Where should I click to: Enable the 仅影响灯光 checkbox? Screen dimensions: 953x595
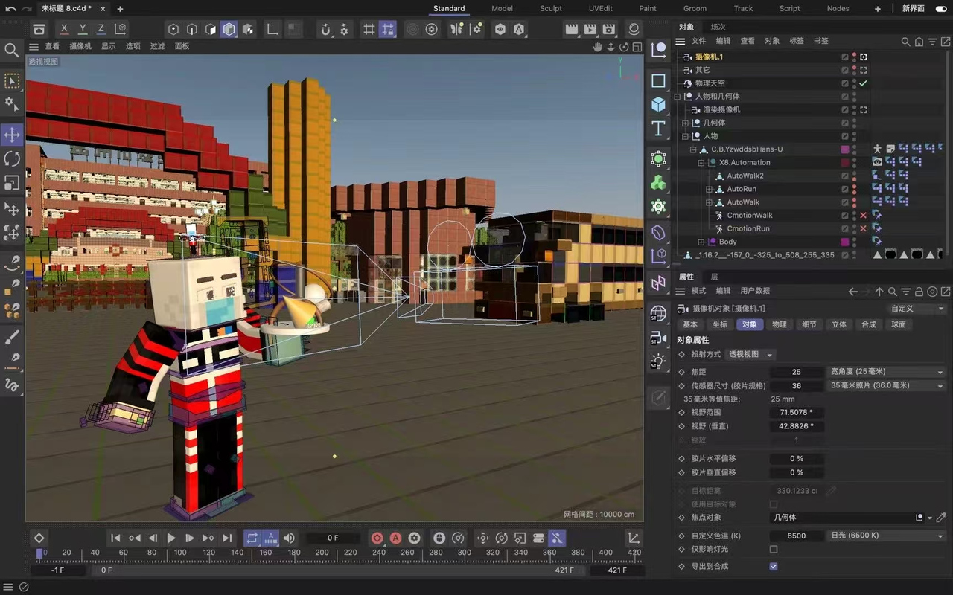(774, 550)
